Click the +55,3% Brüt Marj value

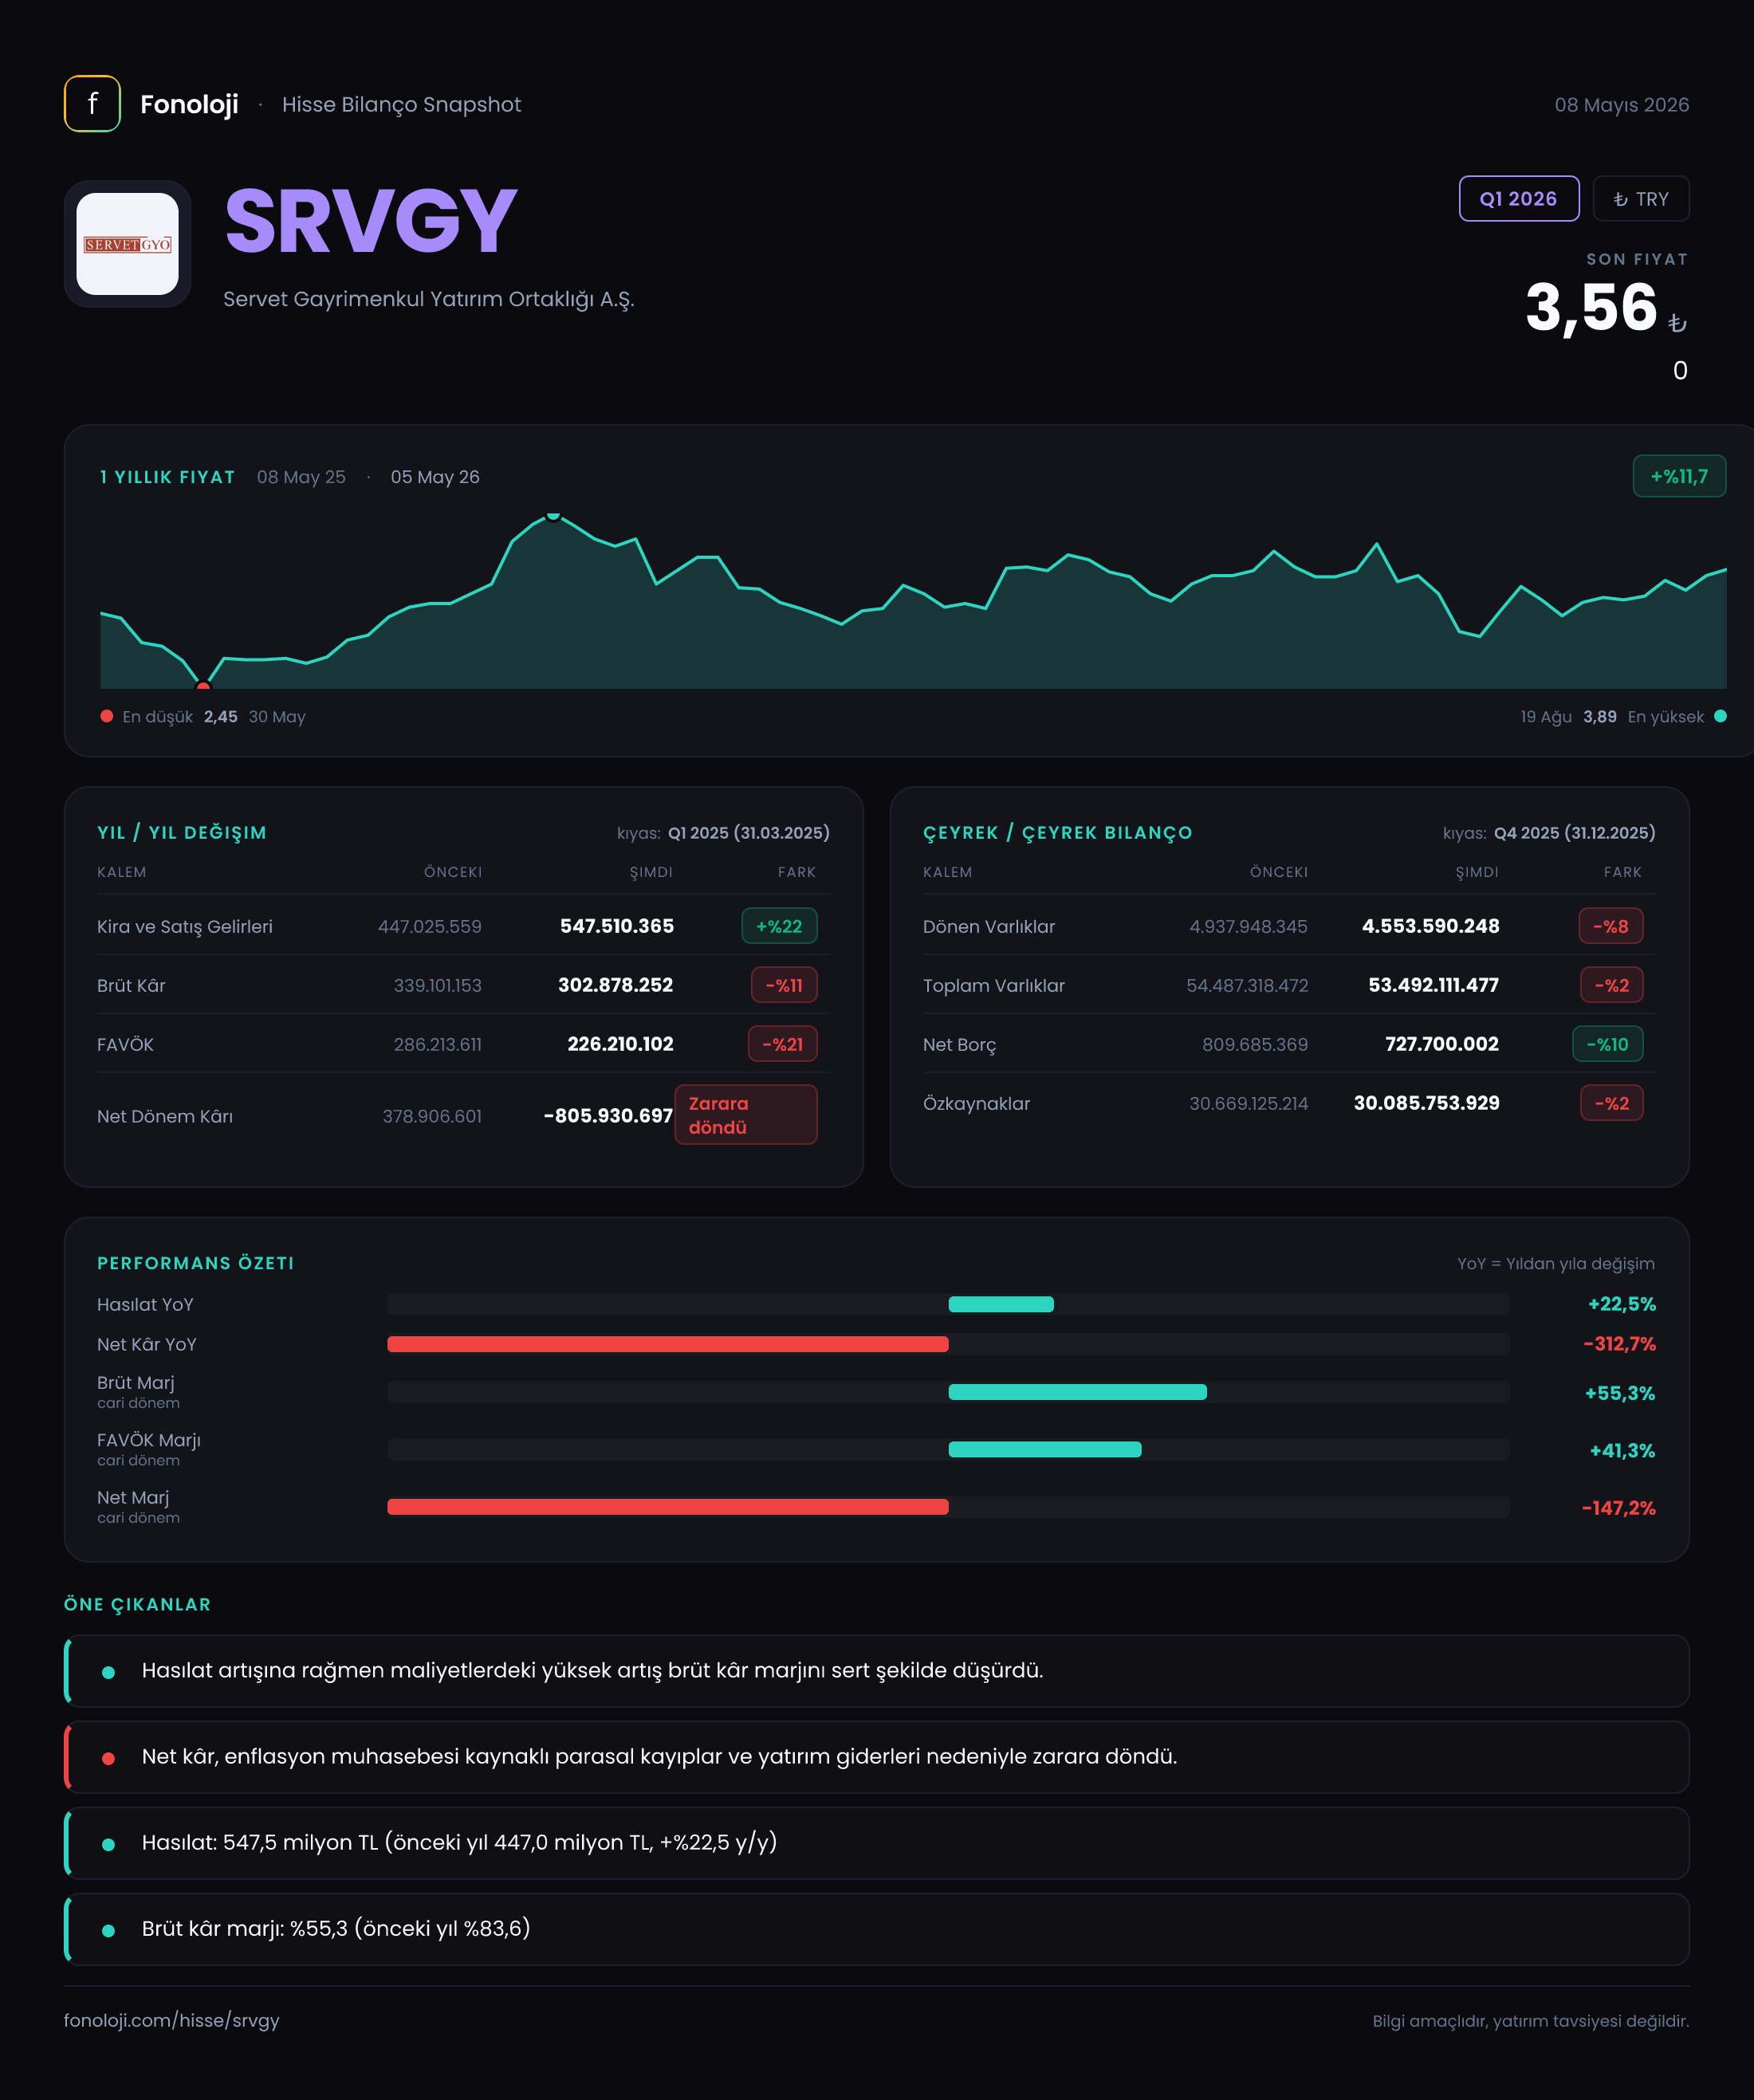1620,1393
